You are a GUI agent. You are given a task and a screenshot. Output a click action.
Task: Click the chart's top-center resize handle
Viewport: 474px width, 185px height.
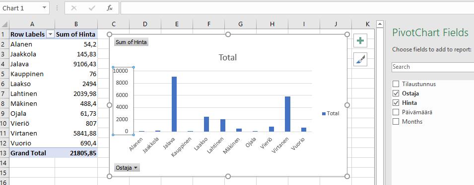click(228, 34)
